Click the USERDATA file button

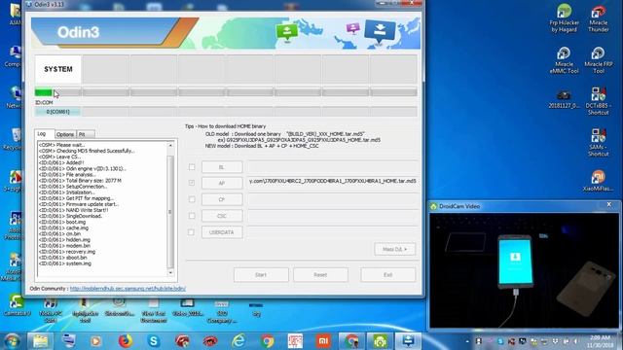click(222, 232)
